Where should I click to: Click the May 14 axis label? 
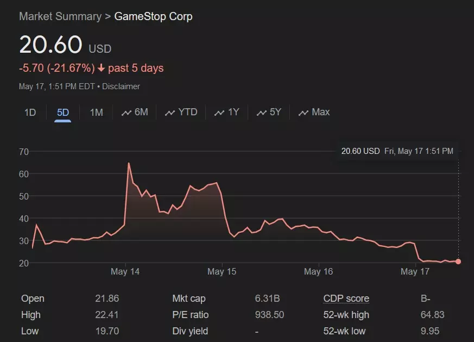pos(125,271)
